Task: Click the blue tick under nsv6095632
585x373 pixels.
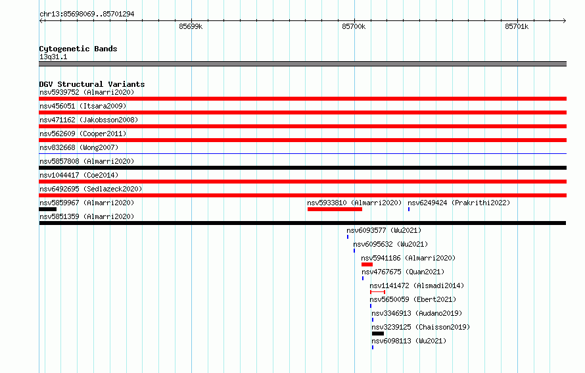Action: tap(354, 251)
